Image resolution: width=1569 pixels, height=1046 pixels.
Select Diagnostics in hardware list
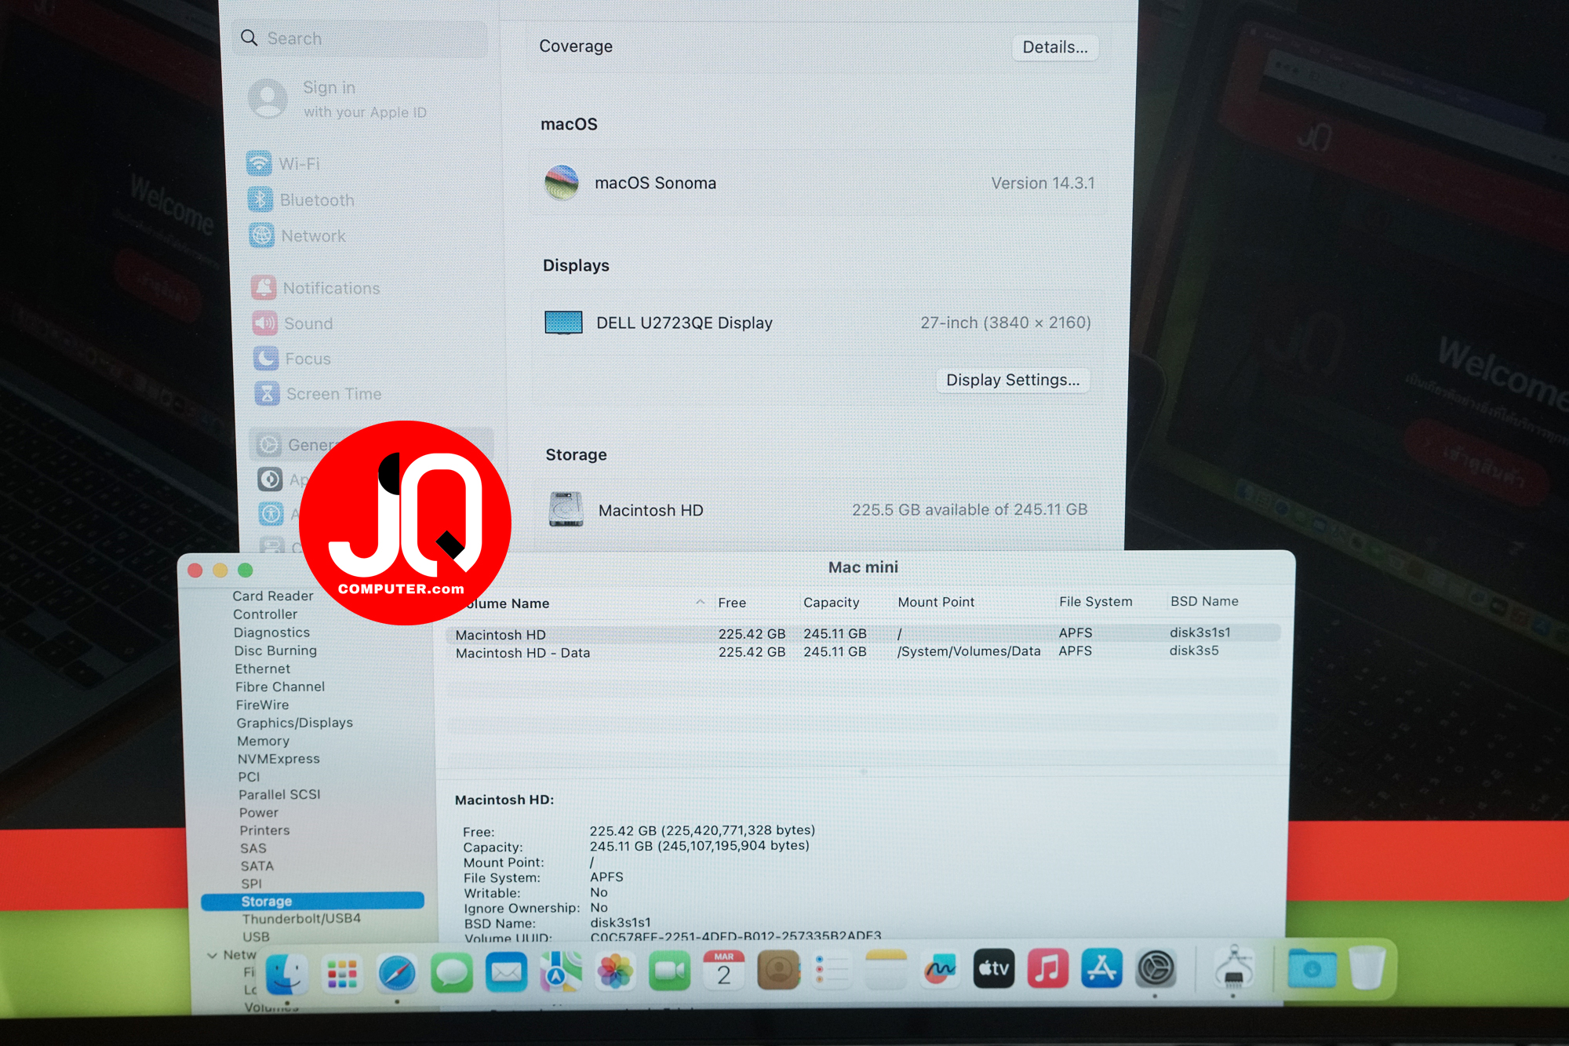tap(271, 632)
